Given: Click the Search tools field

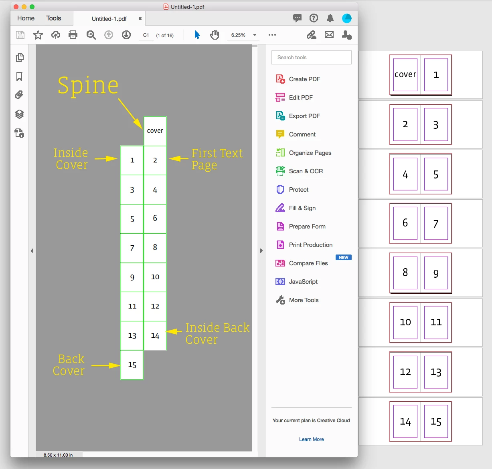Looking at the screenshot, I should tap(312, 57).
